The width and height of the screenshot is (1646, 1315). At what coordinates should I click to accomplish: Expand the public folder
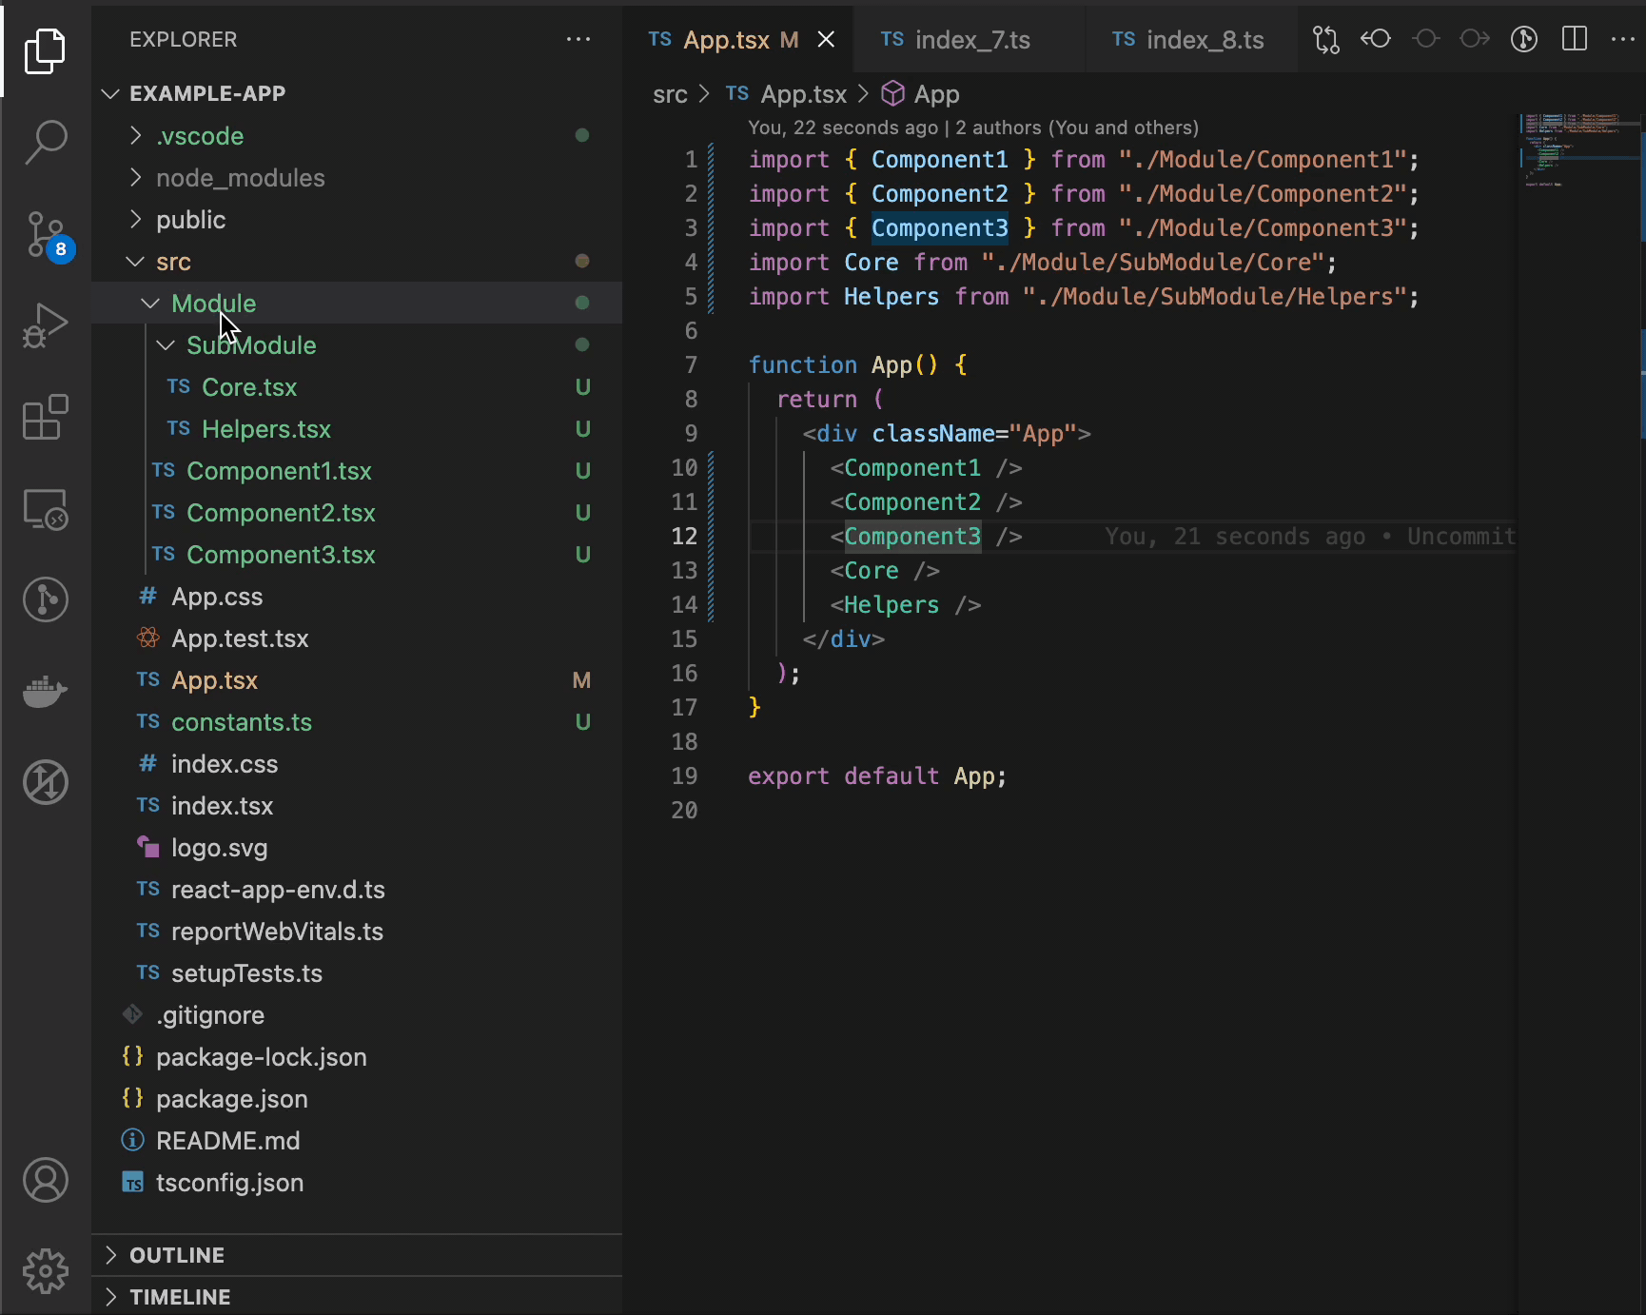pos(135,219)
